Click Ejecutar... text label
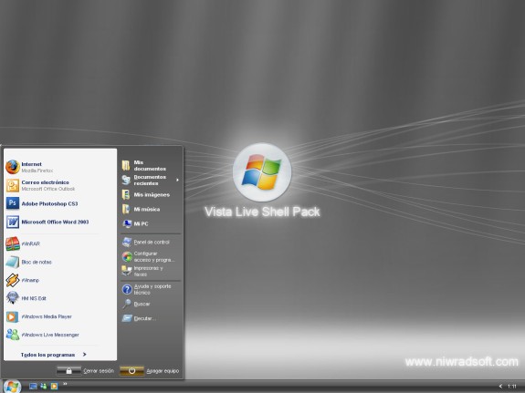This screenshot has width=525, height=393. click(x=145, y=318)
